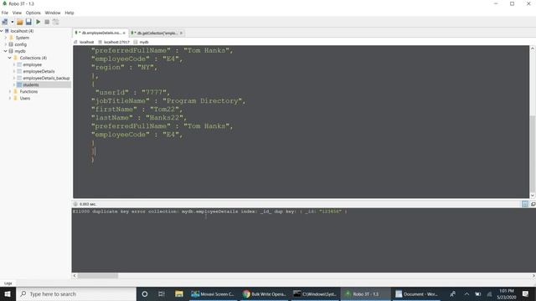Image resolution: width=536 pixels, height=301 pixels.
Task: Expand the System folder
Action: coord(6,38)
